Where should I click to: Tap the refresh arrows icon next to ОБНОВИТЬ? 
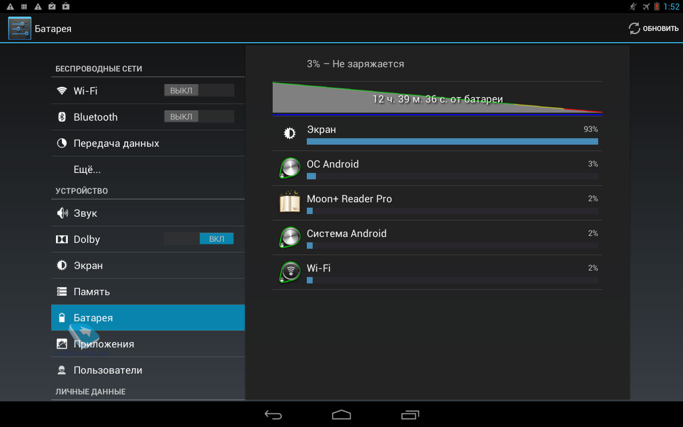[x=634, y=28]
